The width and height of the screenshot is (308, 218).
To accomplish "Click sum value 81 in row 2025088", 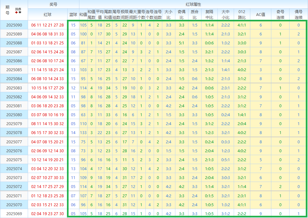I will pos(83,43).
